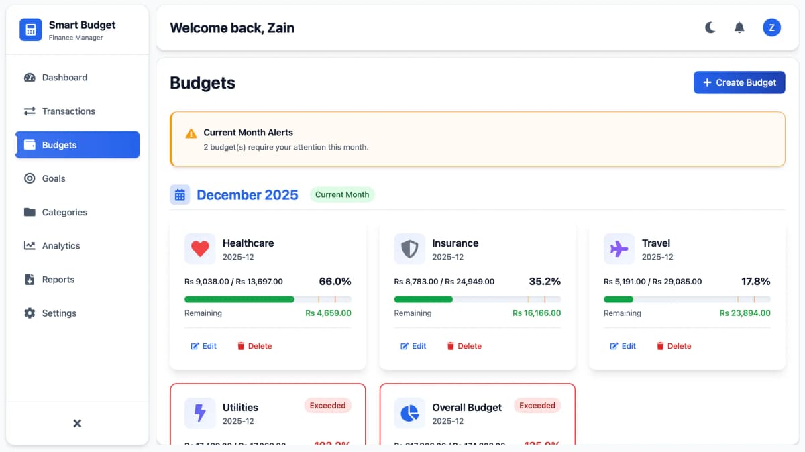Toggle dark mode with the moon icon
This screenshot has width=805, height=452.
coord(710,27)
